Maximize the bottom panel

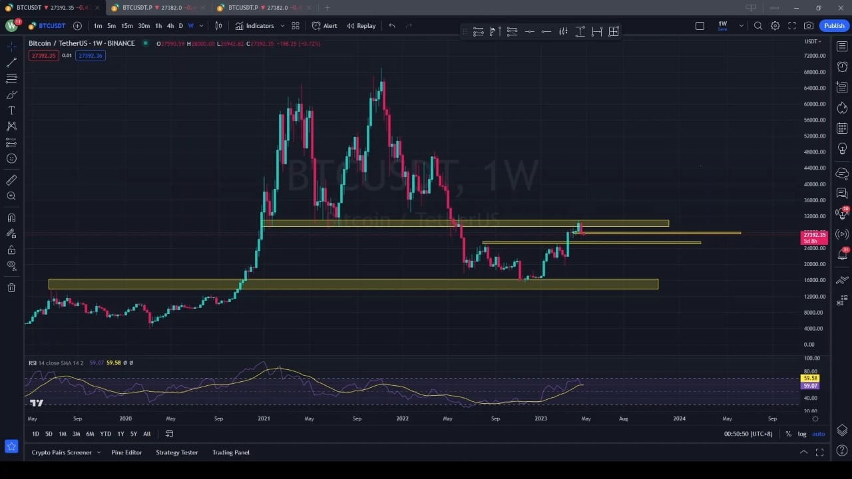pos(819,452)
